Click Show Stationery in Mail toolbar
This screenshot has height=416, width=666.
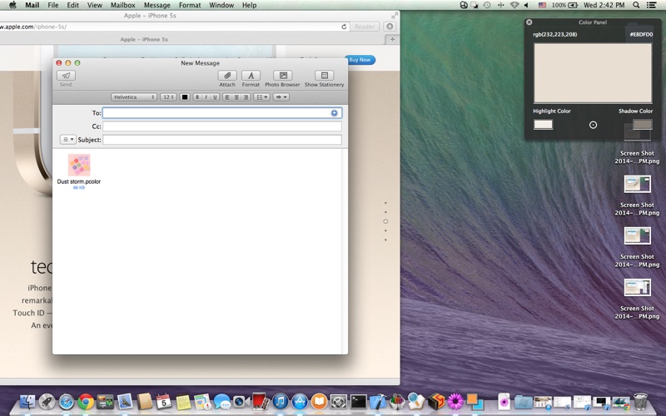(x=324, y=76)
